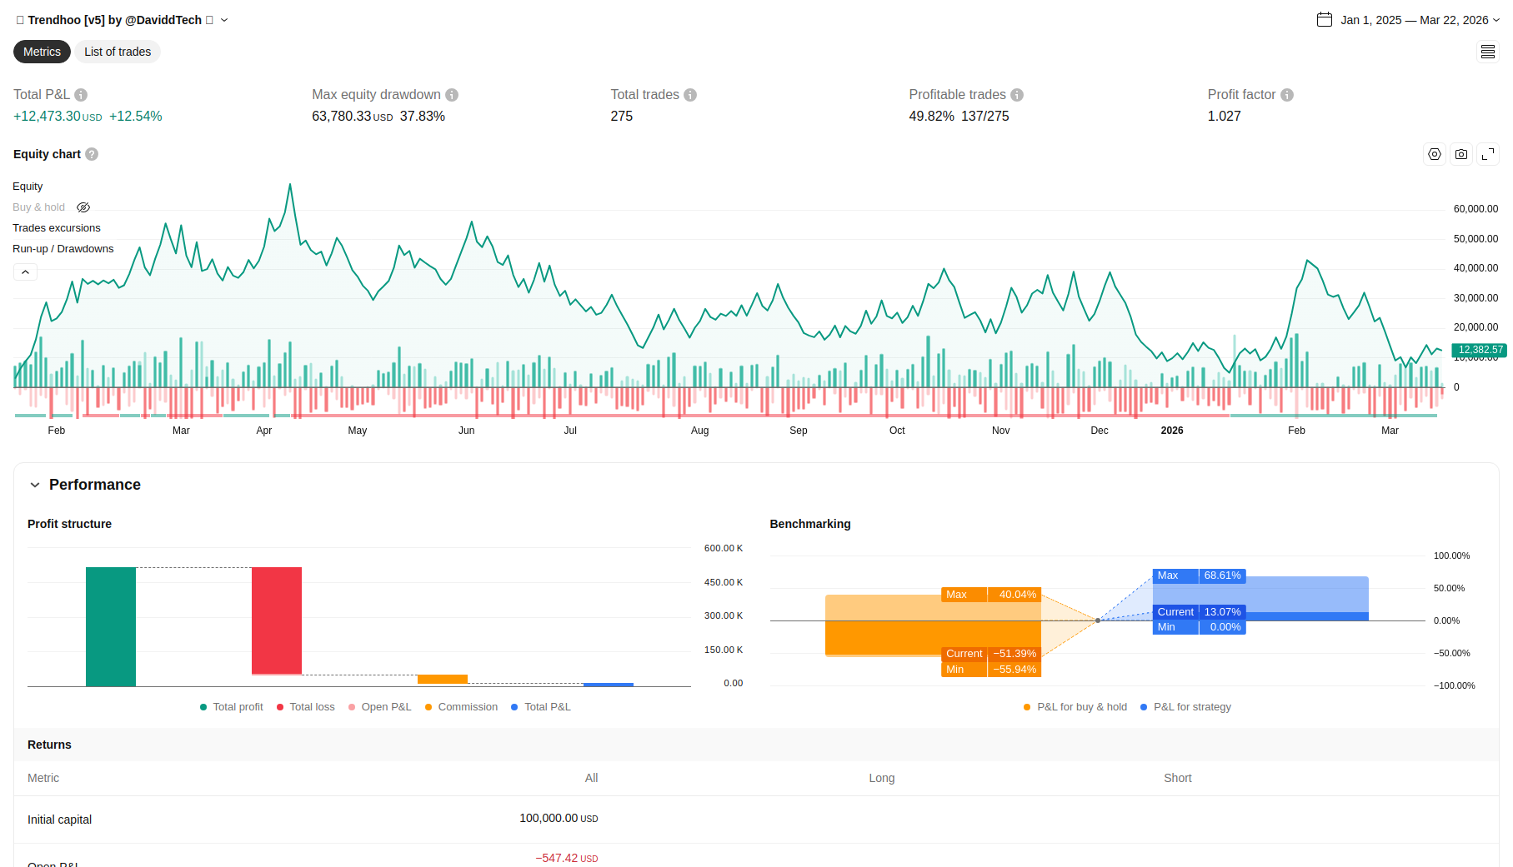This screenshot has height=867, width=1513.
Task: Click info icon beside Profitable trades
Action: pyautogui.click(x=1017, y=95)
